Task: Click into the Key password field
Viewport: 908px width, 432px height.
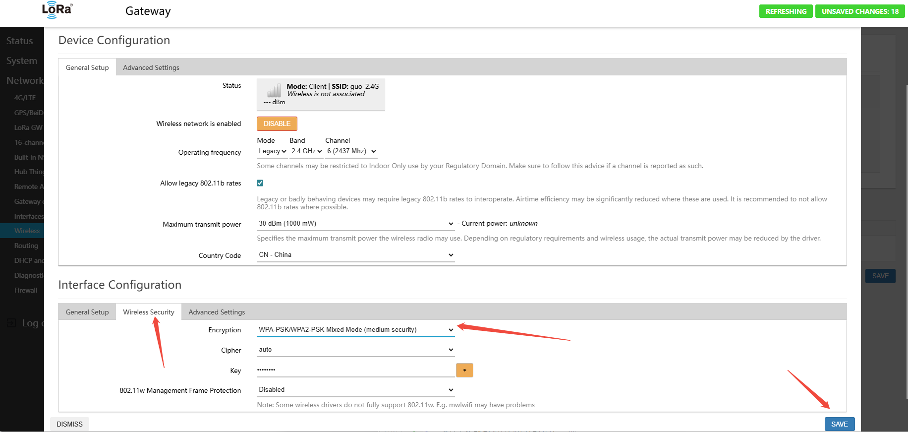Action: [x=355, y=370]
